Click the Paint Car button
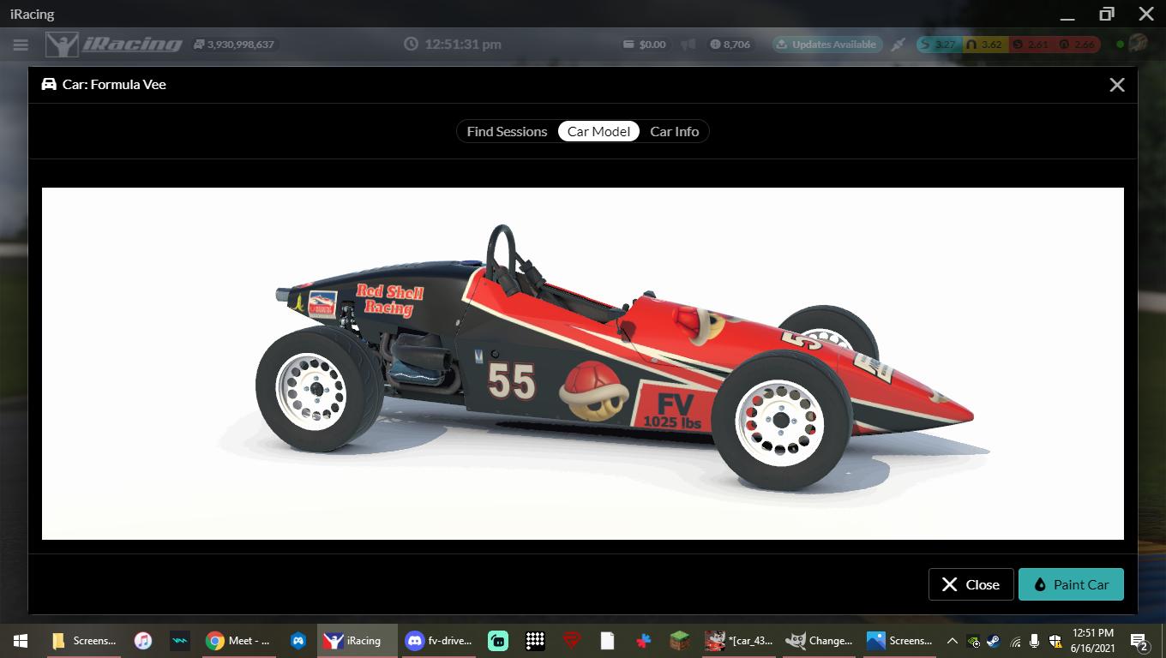This screenshot has width=1166, height=658. point(1071,583)
